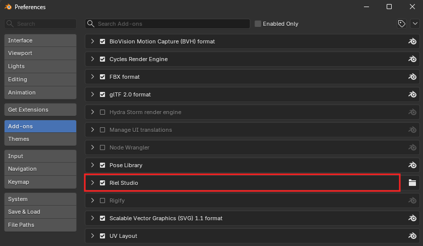Click the Blender icon on UV Layout row

pyautogui.click(x=412, y=236)
